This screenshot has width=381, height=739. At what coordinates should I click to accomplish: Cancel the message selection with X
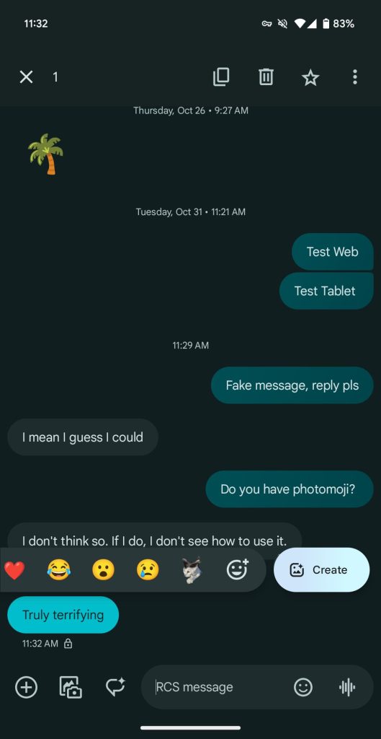27,76
